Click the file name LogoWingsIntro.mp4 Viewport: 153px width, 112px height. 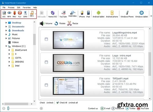(x=125, y=33)
